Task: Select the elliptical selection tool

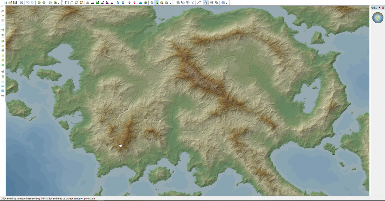Action: 72,3
